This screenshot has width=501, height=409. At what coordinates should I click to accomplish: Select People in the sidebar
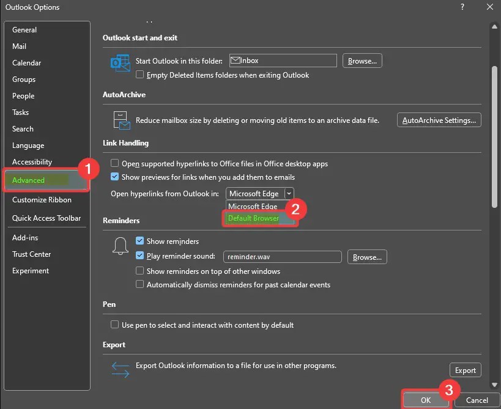[23, 96]
